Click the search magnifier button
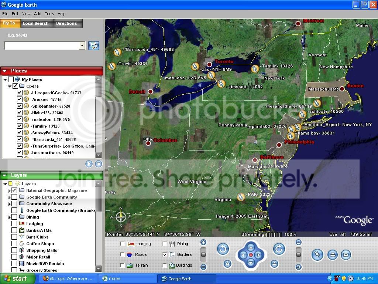 [x=94, y=45]
